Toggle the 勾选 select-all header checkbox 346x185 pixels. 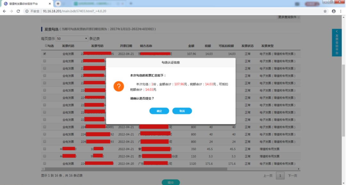pyautogui.click(x=46, y=46)
